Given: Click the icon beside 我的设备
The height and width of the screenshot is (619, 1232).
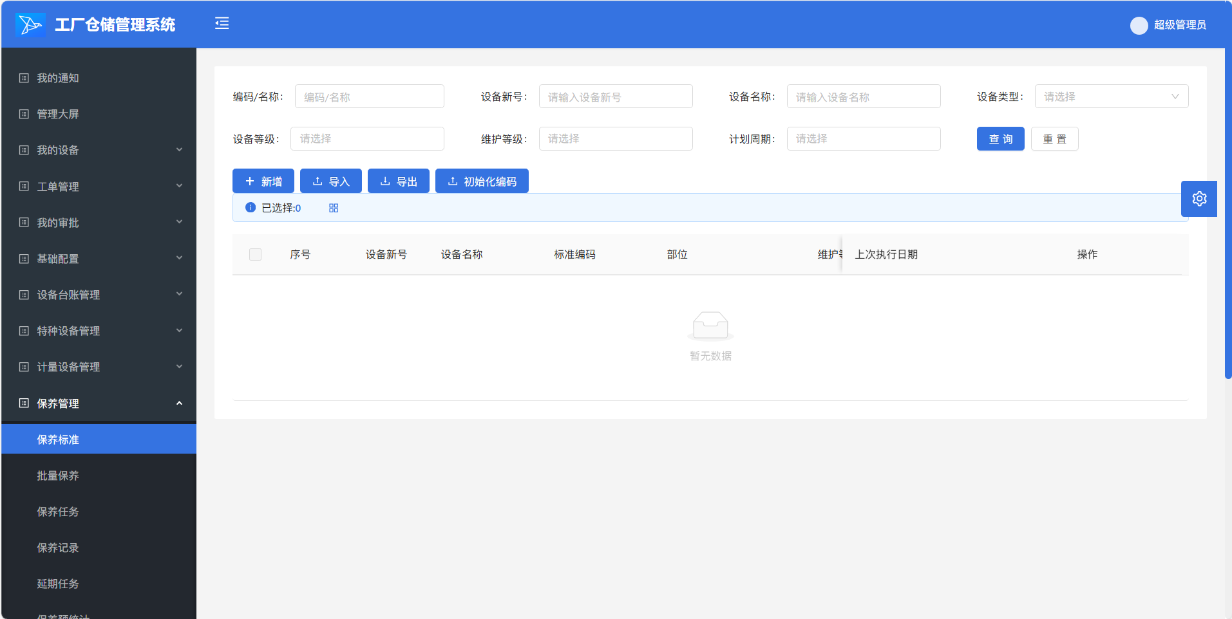Looking at the screenshot, I should (x=24, y=150).
